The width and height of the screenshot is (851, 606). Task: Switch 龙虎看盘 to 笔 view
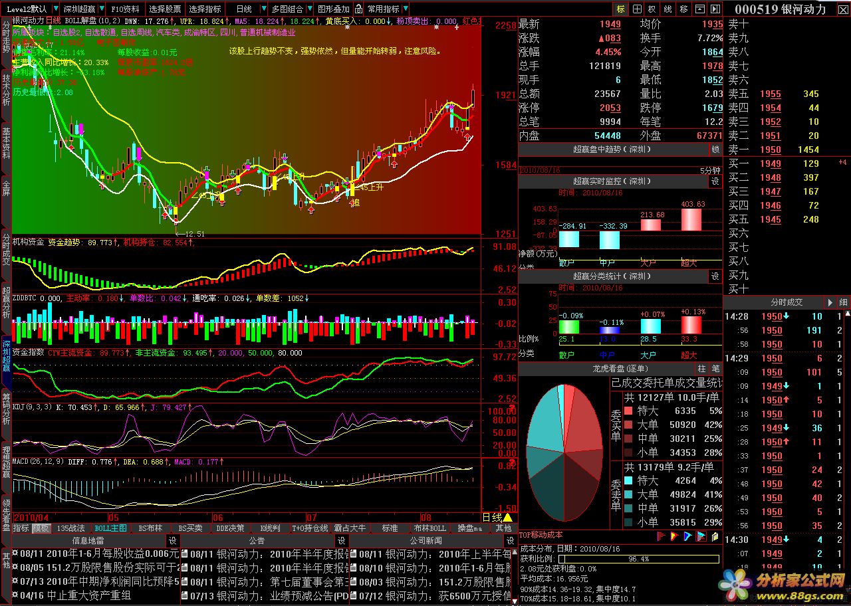715,368
